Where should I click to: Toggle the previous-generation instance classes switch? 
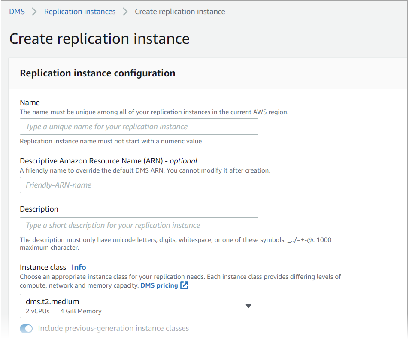tap(26, 329)
